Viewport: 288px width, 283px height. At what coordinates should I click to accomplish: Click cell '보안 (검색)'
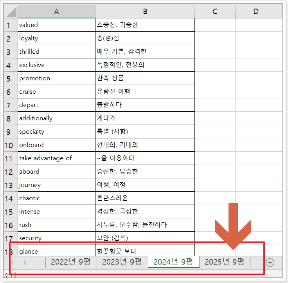(x=145, y=238)
